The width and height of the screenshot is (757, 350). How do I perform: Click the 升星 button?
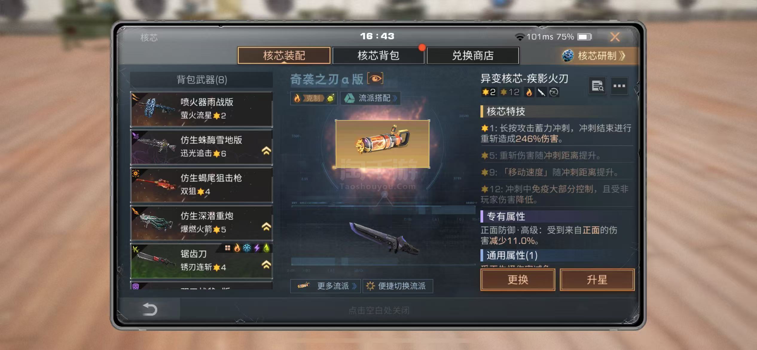[x=597, y=280]
